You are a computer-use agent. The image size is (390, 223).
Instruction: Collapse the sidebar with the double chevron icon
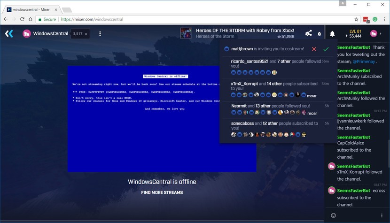(x=9, y=33)
